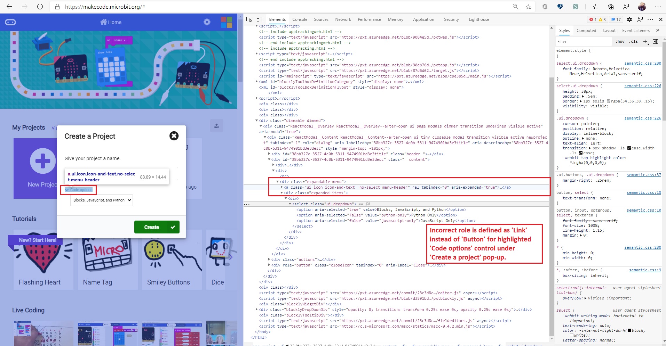Click the MakeCode settings gear in purple header
Screen dimensions: 666x346
(207, 22)
